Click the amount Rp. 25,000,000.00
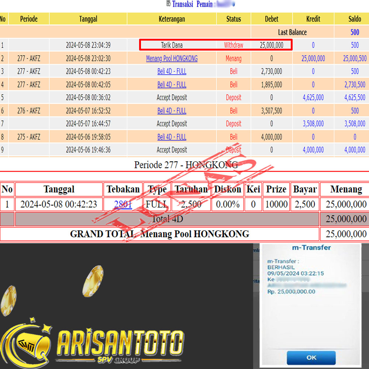 coord(291,292)
